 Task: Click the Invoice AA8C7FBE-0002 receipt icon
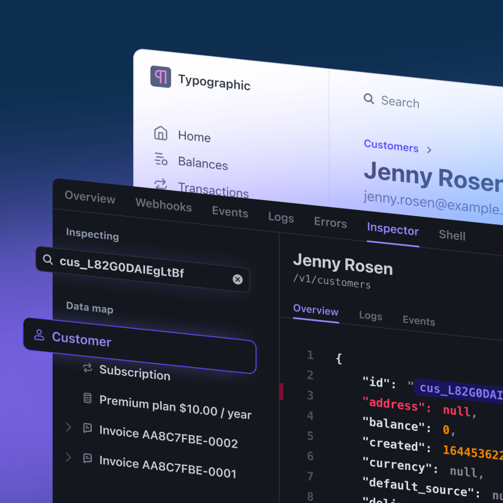pyautogui.click(x=88, y=428)
